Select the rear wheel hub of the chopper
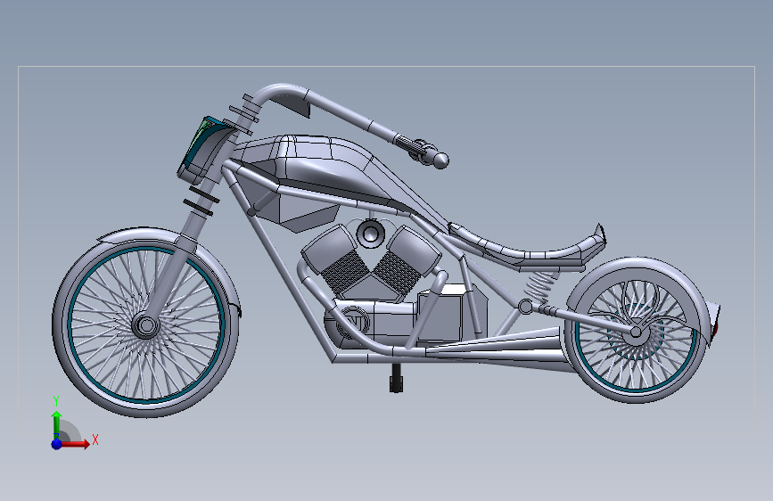Viewport: 773px width, 501px height. pyautogui.click(x=636, y=332)
